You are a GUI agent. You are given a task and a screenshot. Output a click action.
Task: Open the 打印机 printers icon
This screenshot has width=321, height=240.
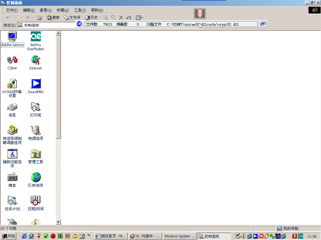35,109
